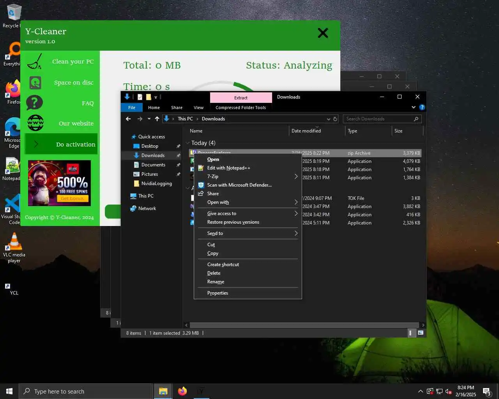This screenshot has height=399, width=499.
Task: Open the recent locations dropdown arrow
Action: tap(149, 119)
